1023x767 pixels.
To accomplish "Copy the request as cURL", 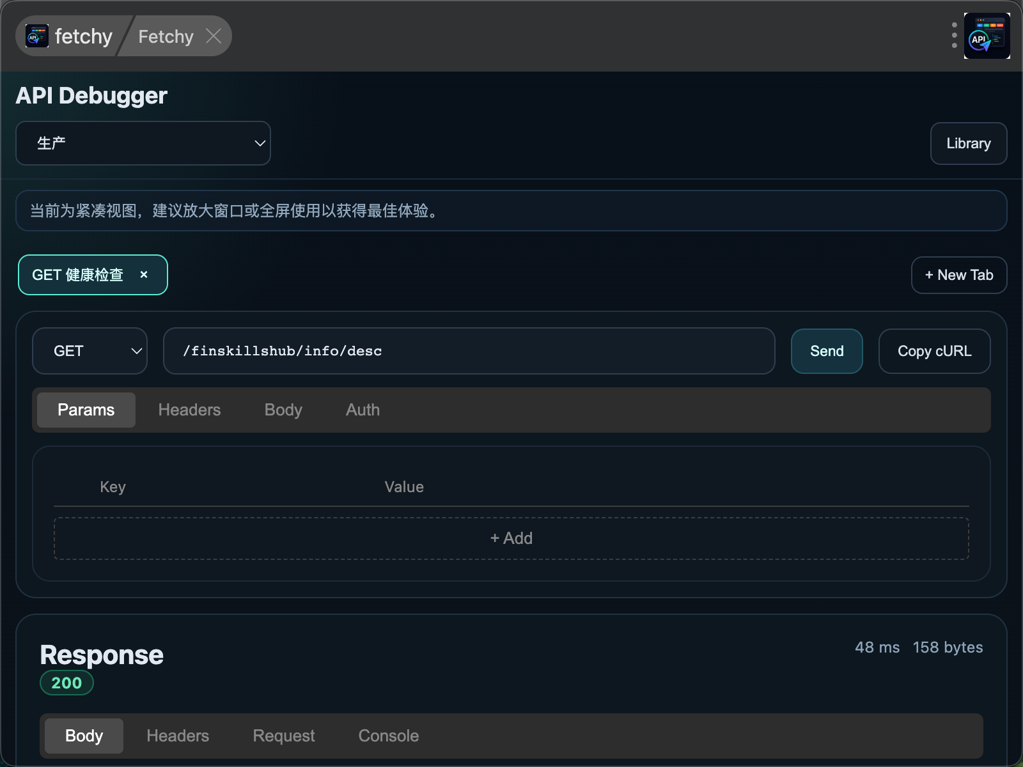I will pyautogui.click(x=933, y=351).
